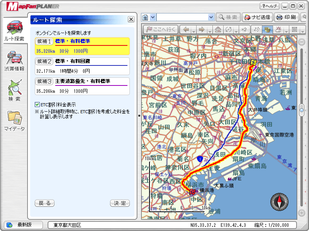Toggle the highlighted map icons display button
Screen dimensions: 309x231
[x=267, y=30]
